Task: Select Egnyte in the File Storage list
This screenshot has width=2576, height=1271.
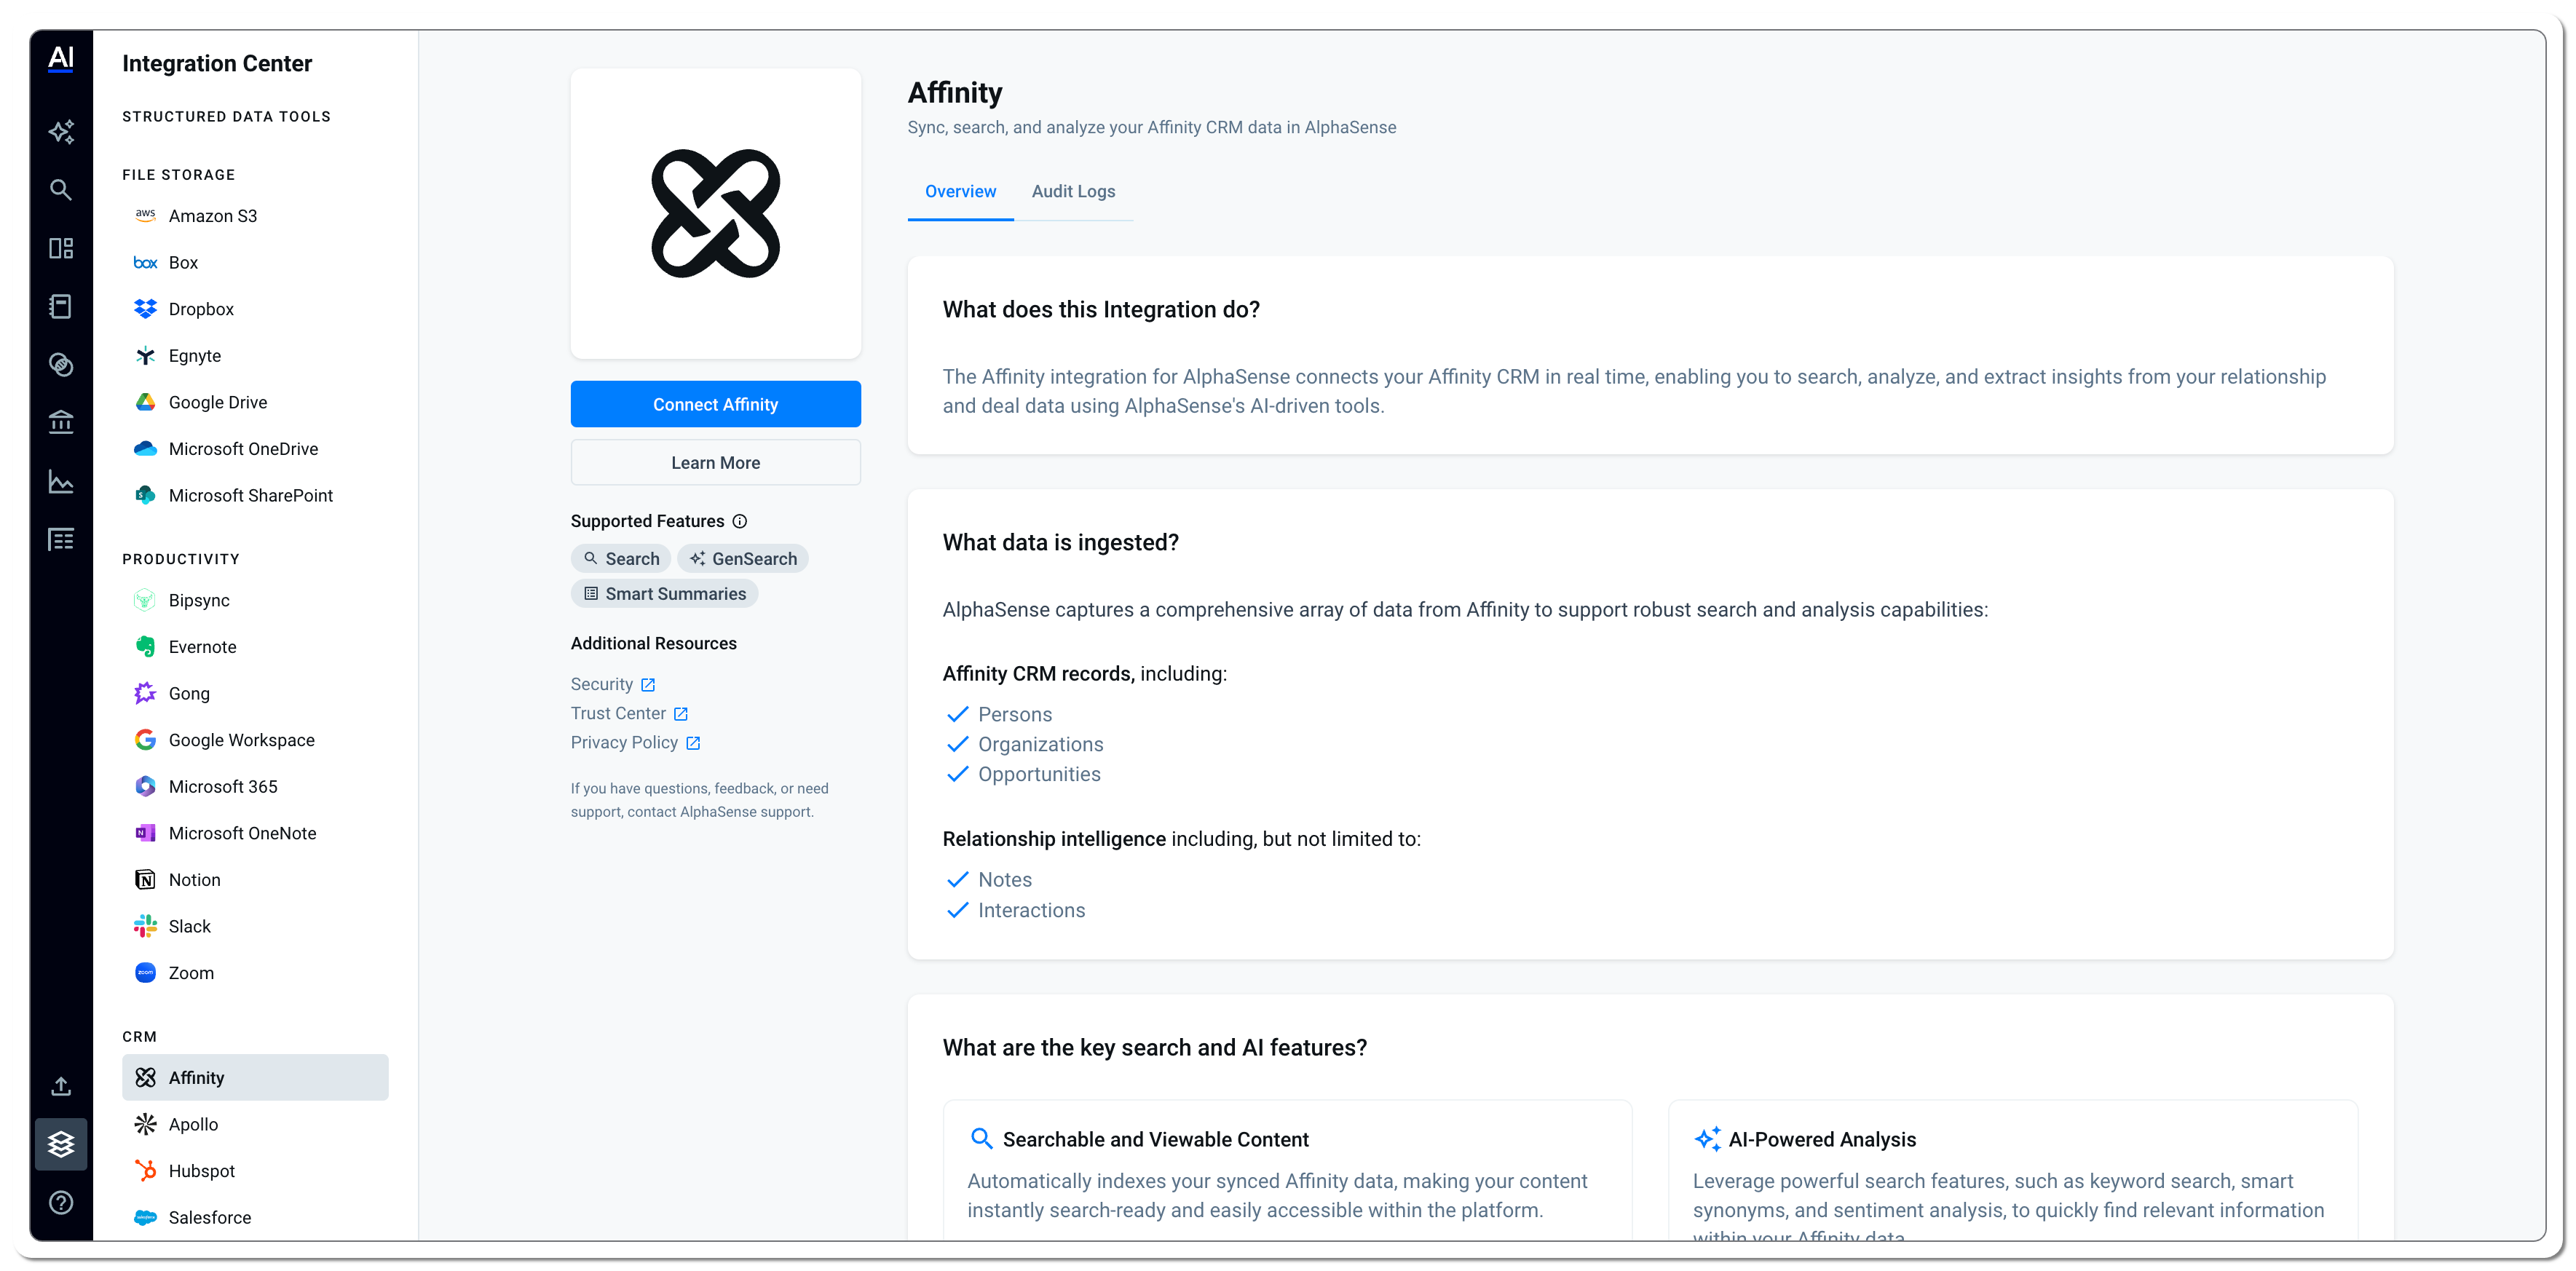Action: click(x=255, y=356)
